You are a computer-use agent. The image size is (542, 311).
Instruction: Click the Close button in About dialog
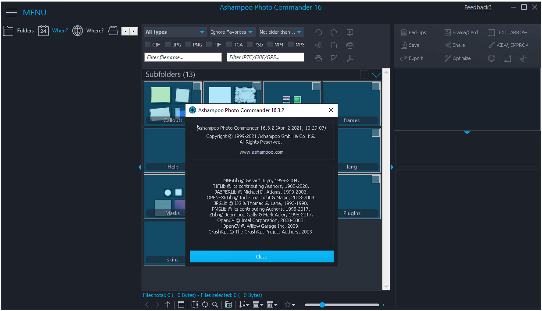[x=262, y=257]
